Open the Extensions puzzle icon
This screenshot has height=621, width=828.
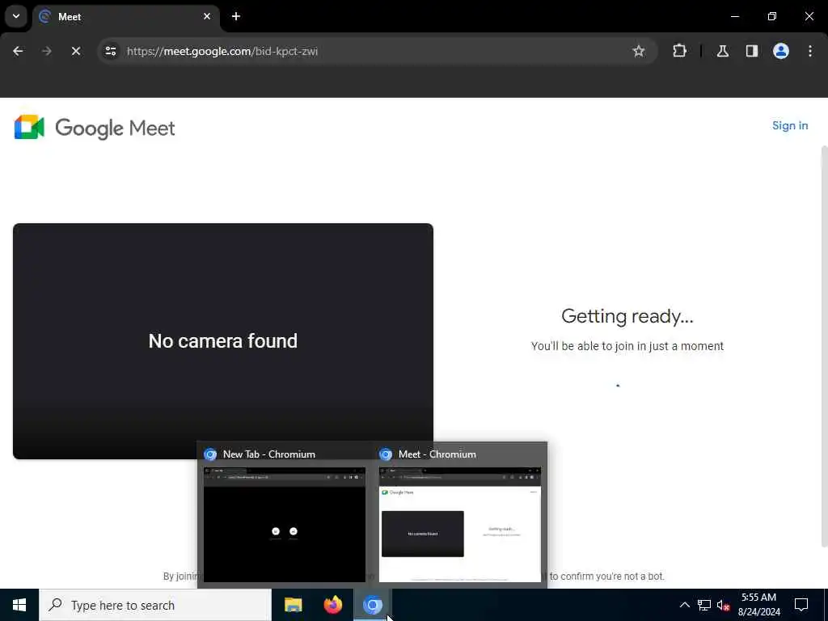[679, 51]
